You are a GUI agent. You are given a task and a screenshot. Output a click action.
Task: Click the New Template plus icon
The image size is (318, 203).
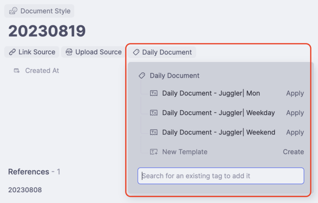tap(154, 152)
